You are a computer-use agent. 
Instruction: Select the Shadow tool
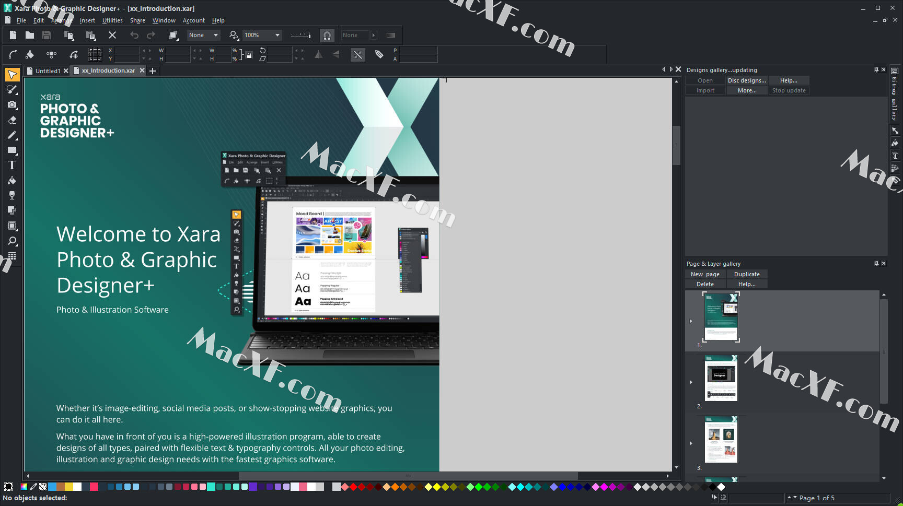click(12, 210)
